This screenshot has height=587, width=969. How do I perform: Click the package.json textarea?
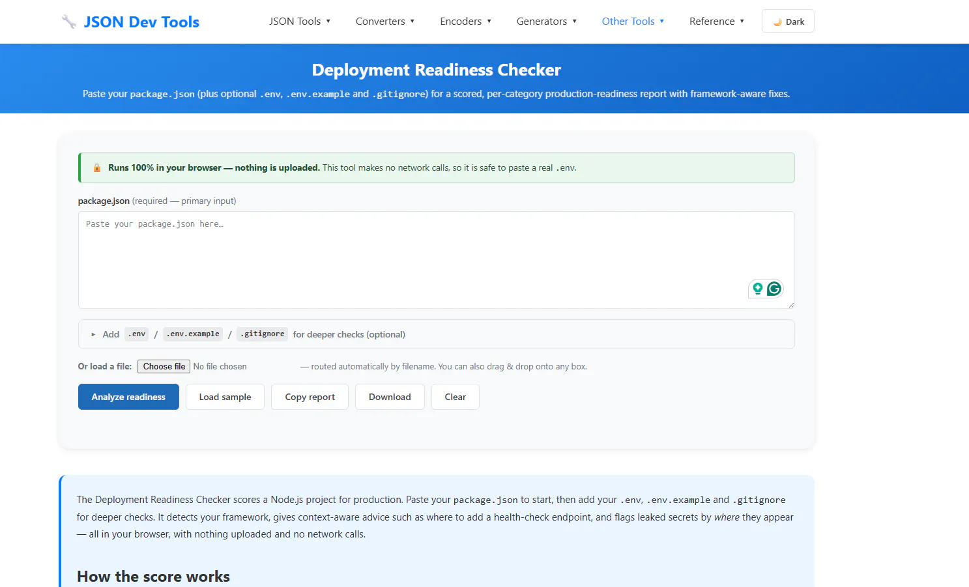pos(437,260)
